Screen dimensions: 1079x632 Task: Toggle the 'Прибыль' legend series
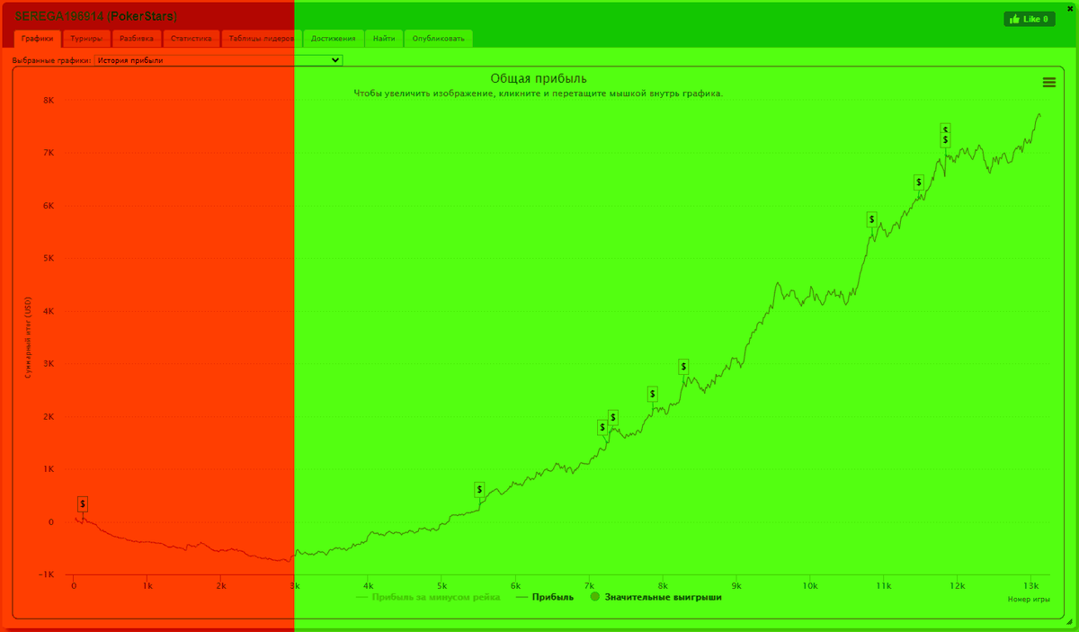545,596
